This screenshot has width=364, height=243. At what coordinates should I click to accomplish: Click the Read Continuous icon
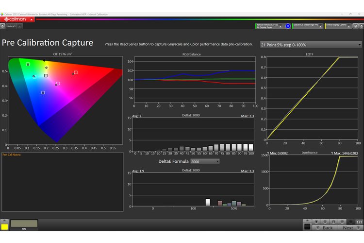[x=342, y=222]
